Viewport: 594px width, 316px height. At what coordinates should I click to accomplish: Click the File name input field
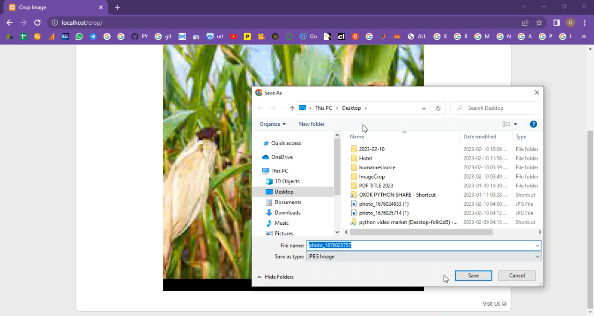(420, 245)
